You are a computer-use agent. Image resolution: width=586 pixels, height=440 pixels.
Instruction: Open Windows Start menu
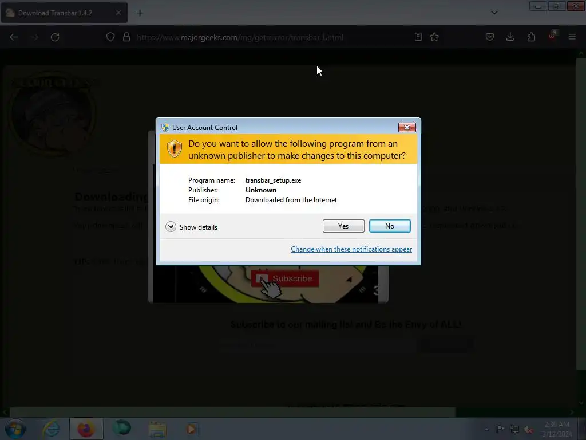[x=15, y=429]
